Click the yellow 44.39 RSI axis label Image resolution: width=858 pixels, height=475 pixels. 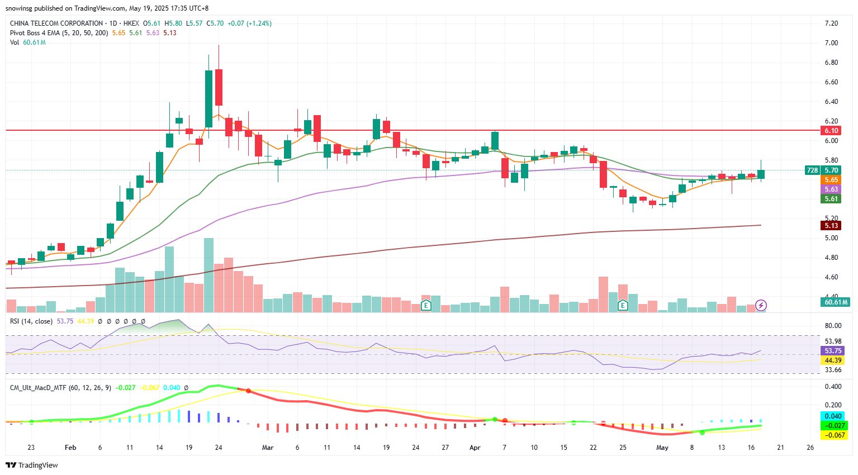click(x=833, y=360)
